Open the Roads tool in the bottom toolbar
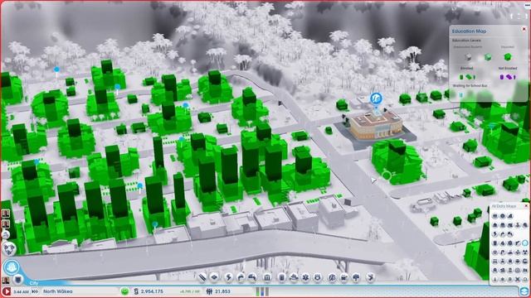Screen dimensions: 531x298 [x=202, y=277]
